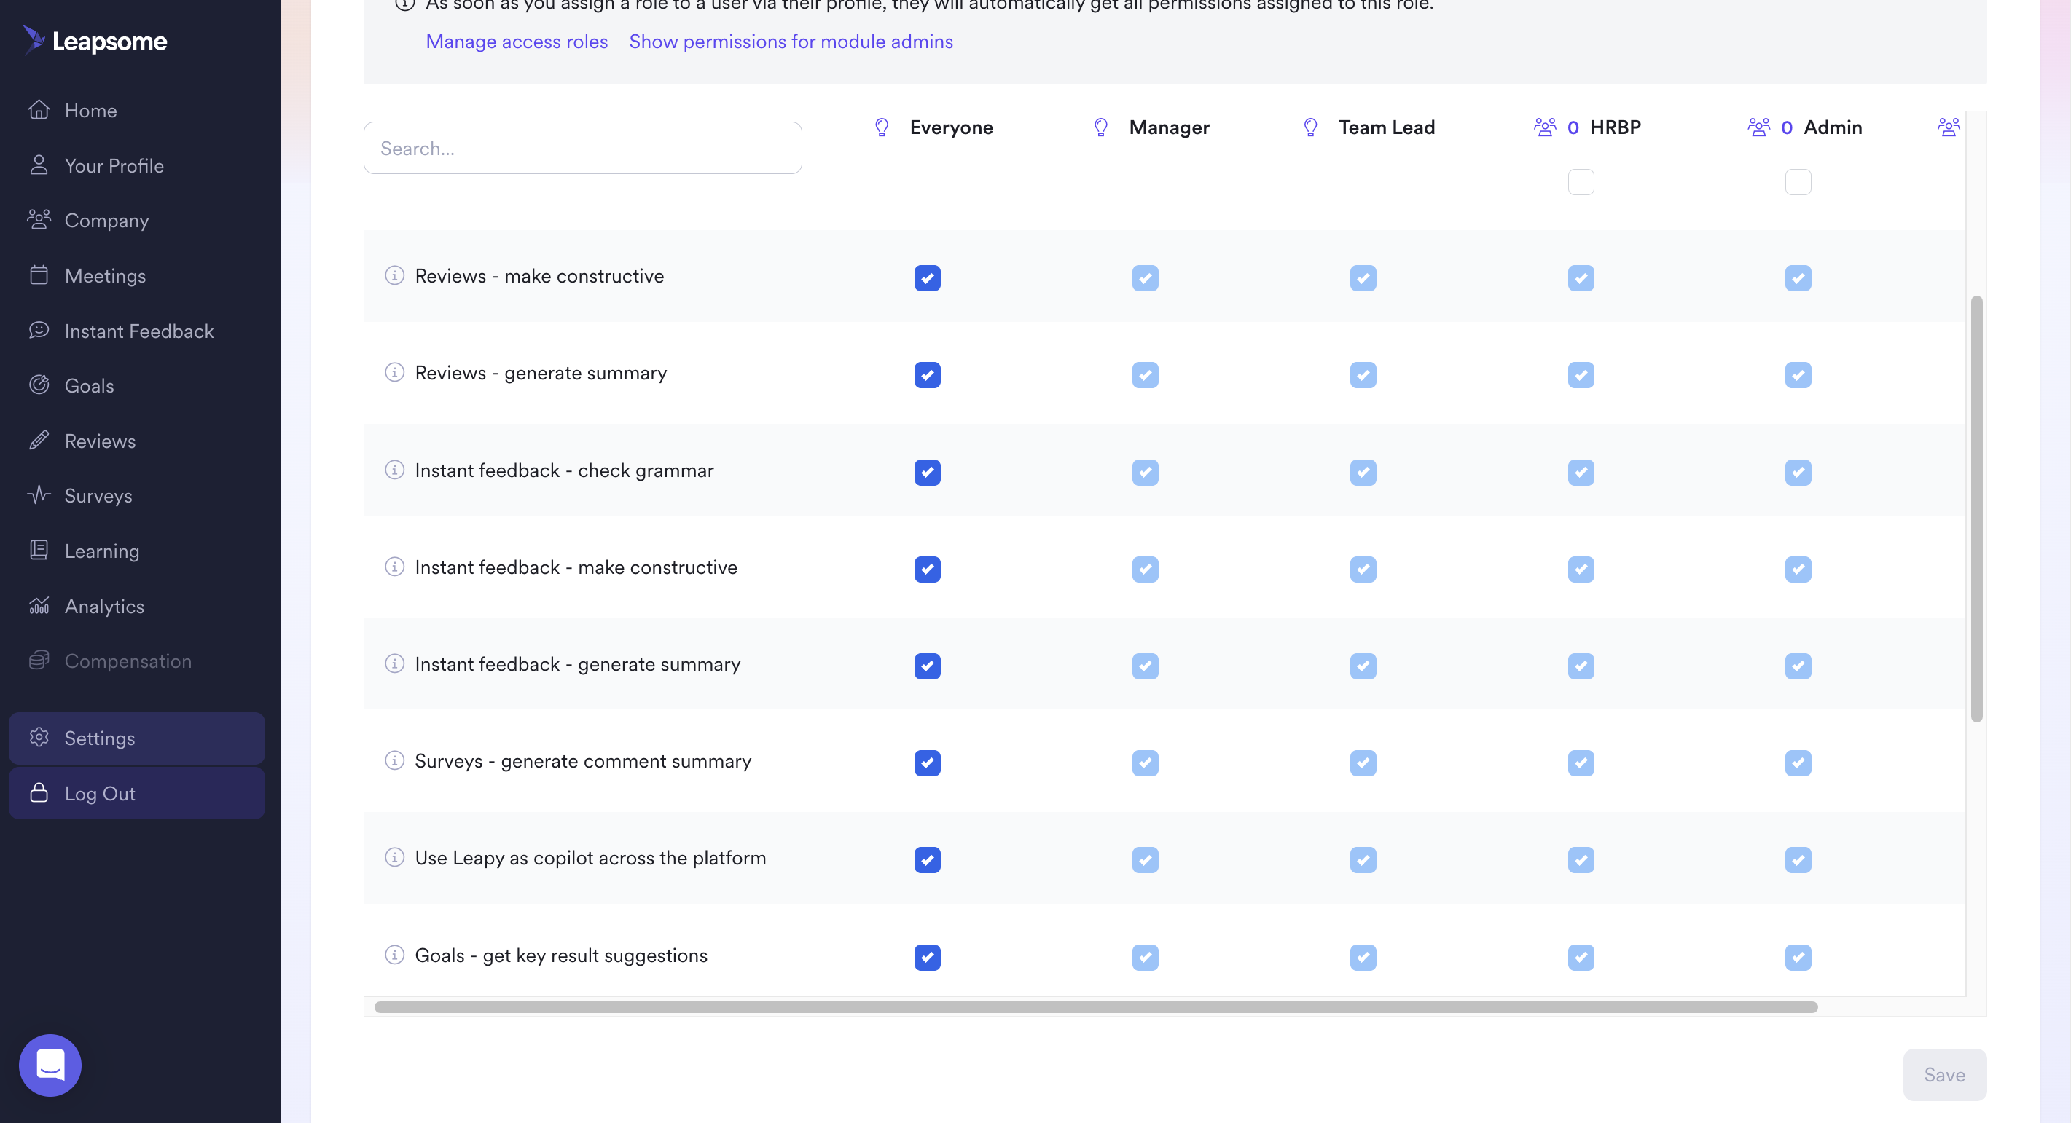Click the Save button
Image resolution: width=2071 pixels, height=1123 pixels.
1945,1075
